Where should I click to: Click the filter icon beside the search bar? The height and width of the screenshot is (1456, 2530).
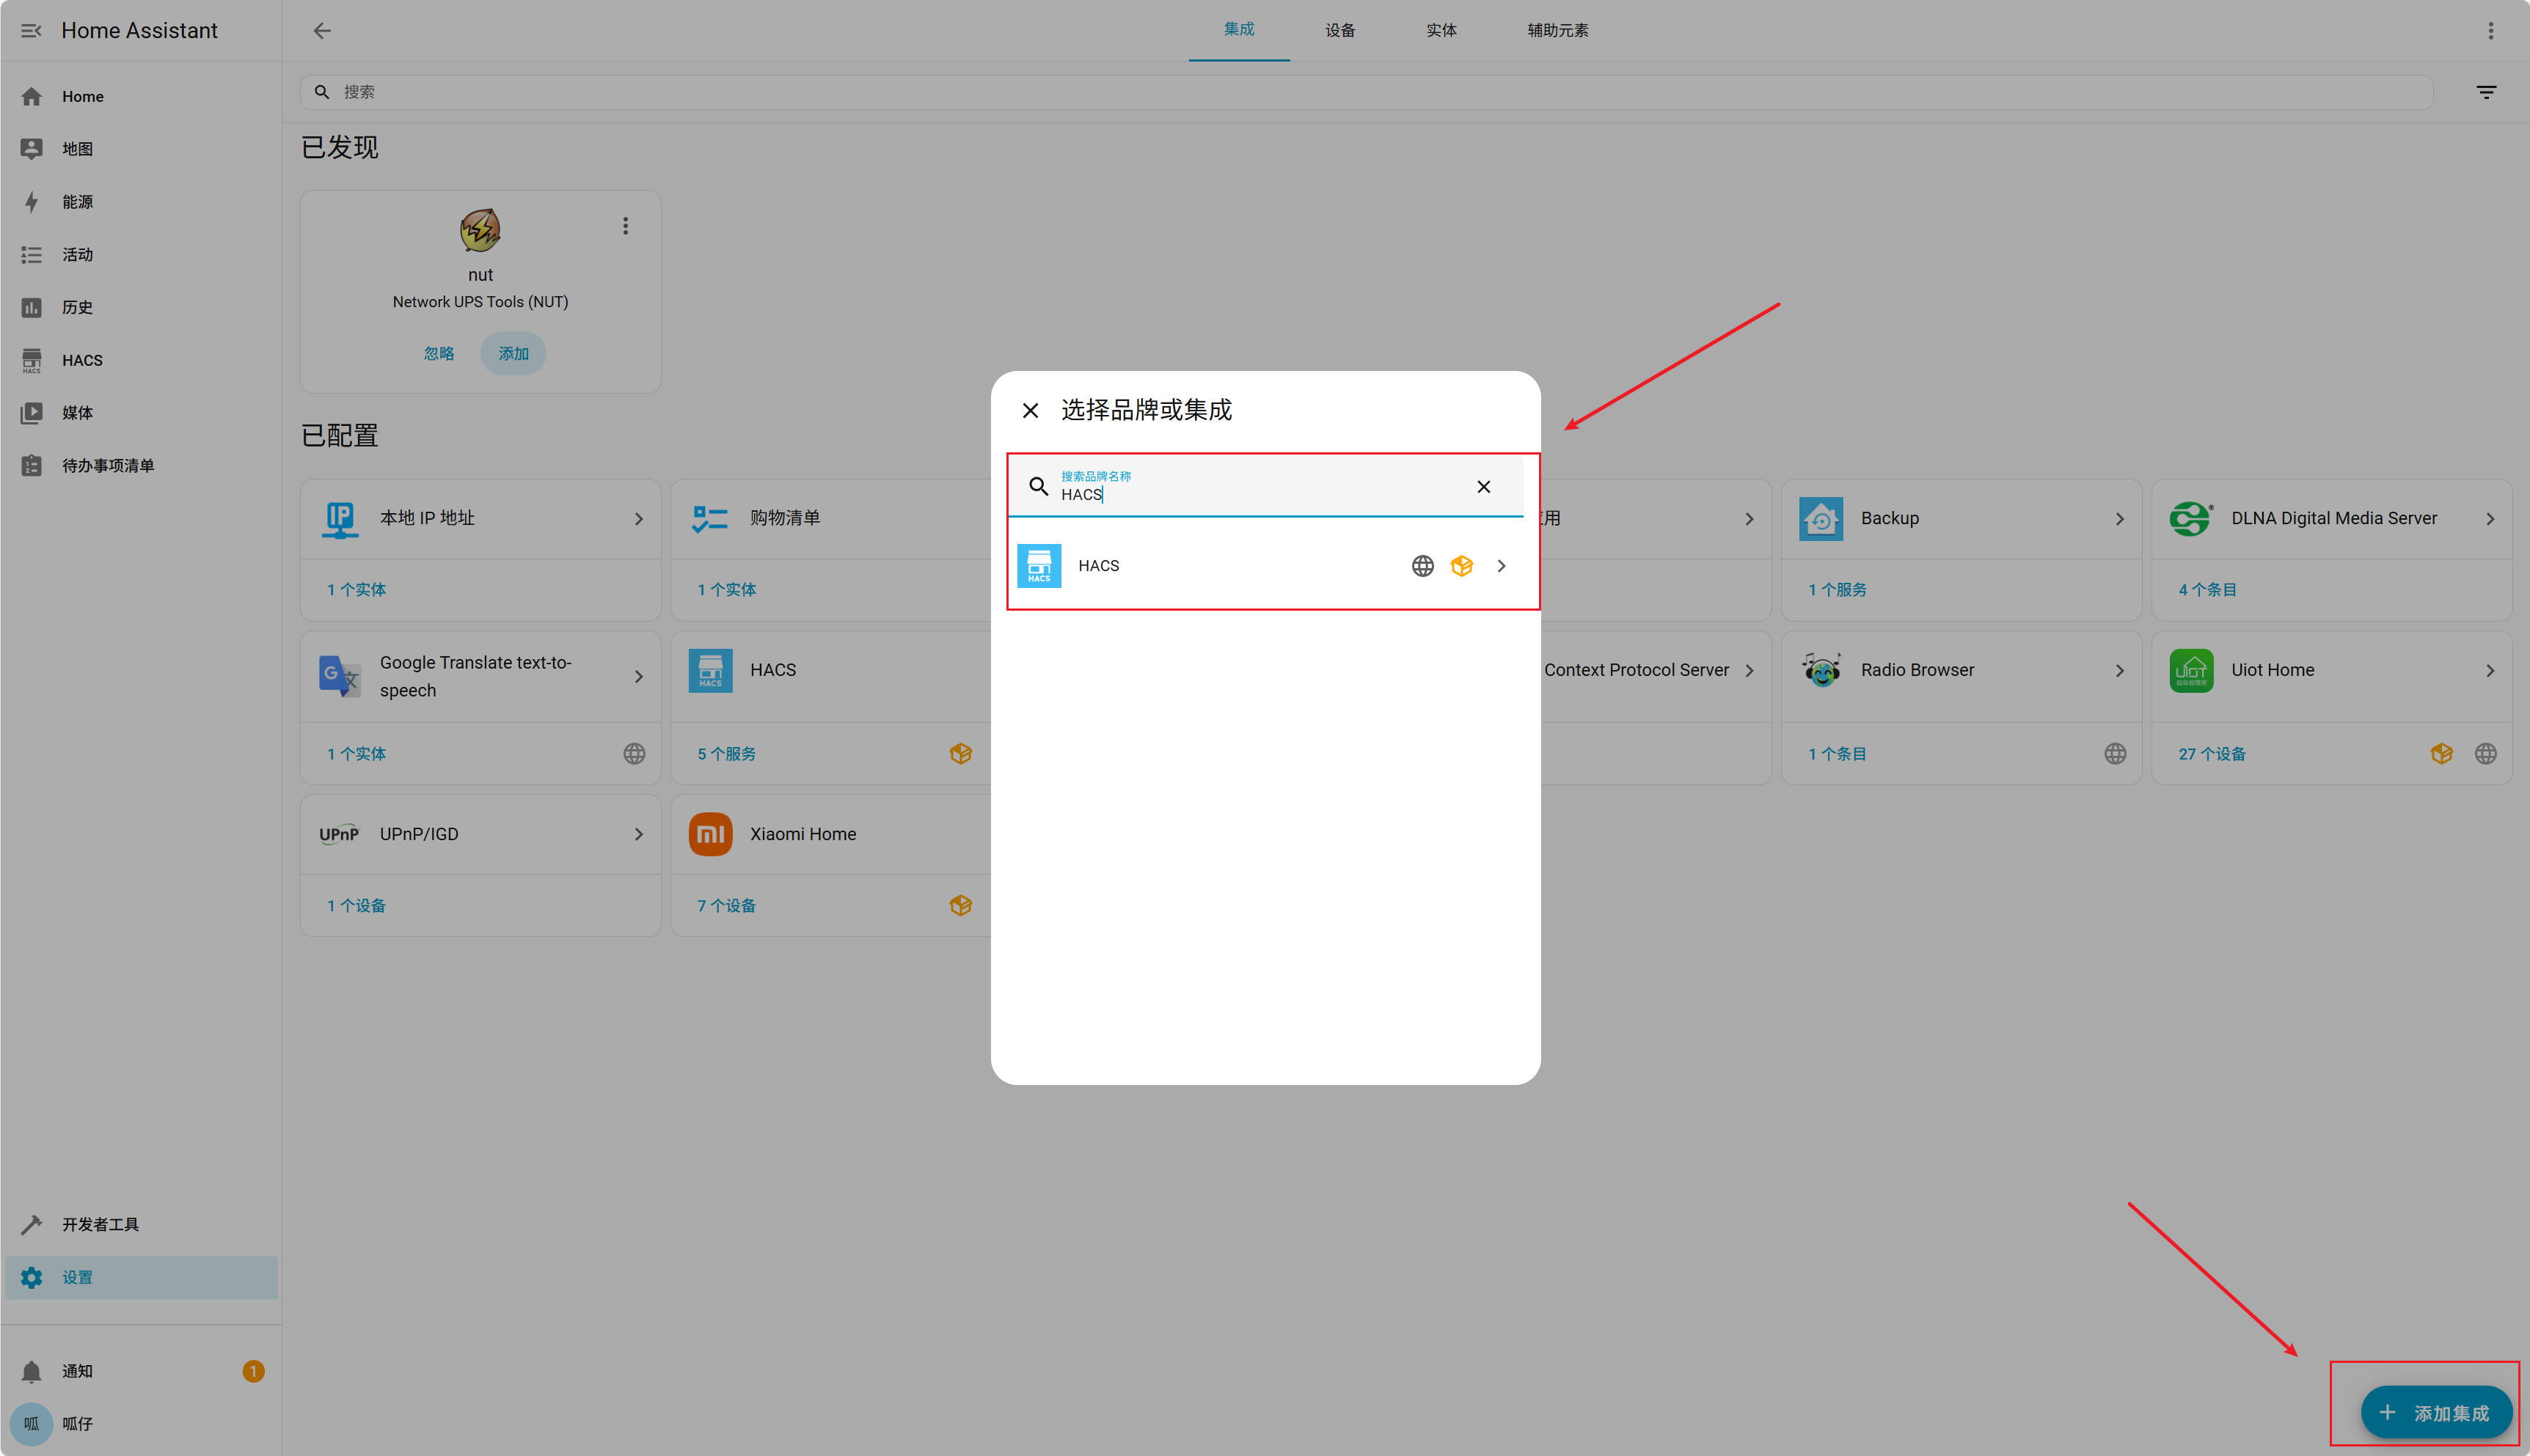pyautogui.click(x=2486, y=92)
